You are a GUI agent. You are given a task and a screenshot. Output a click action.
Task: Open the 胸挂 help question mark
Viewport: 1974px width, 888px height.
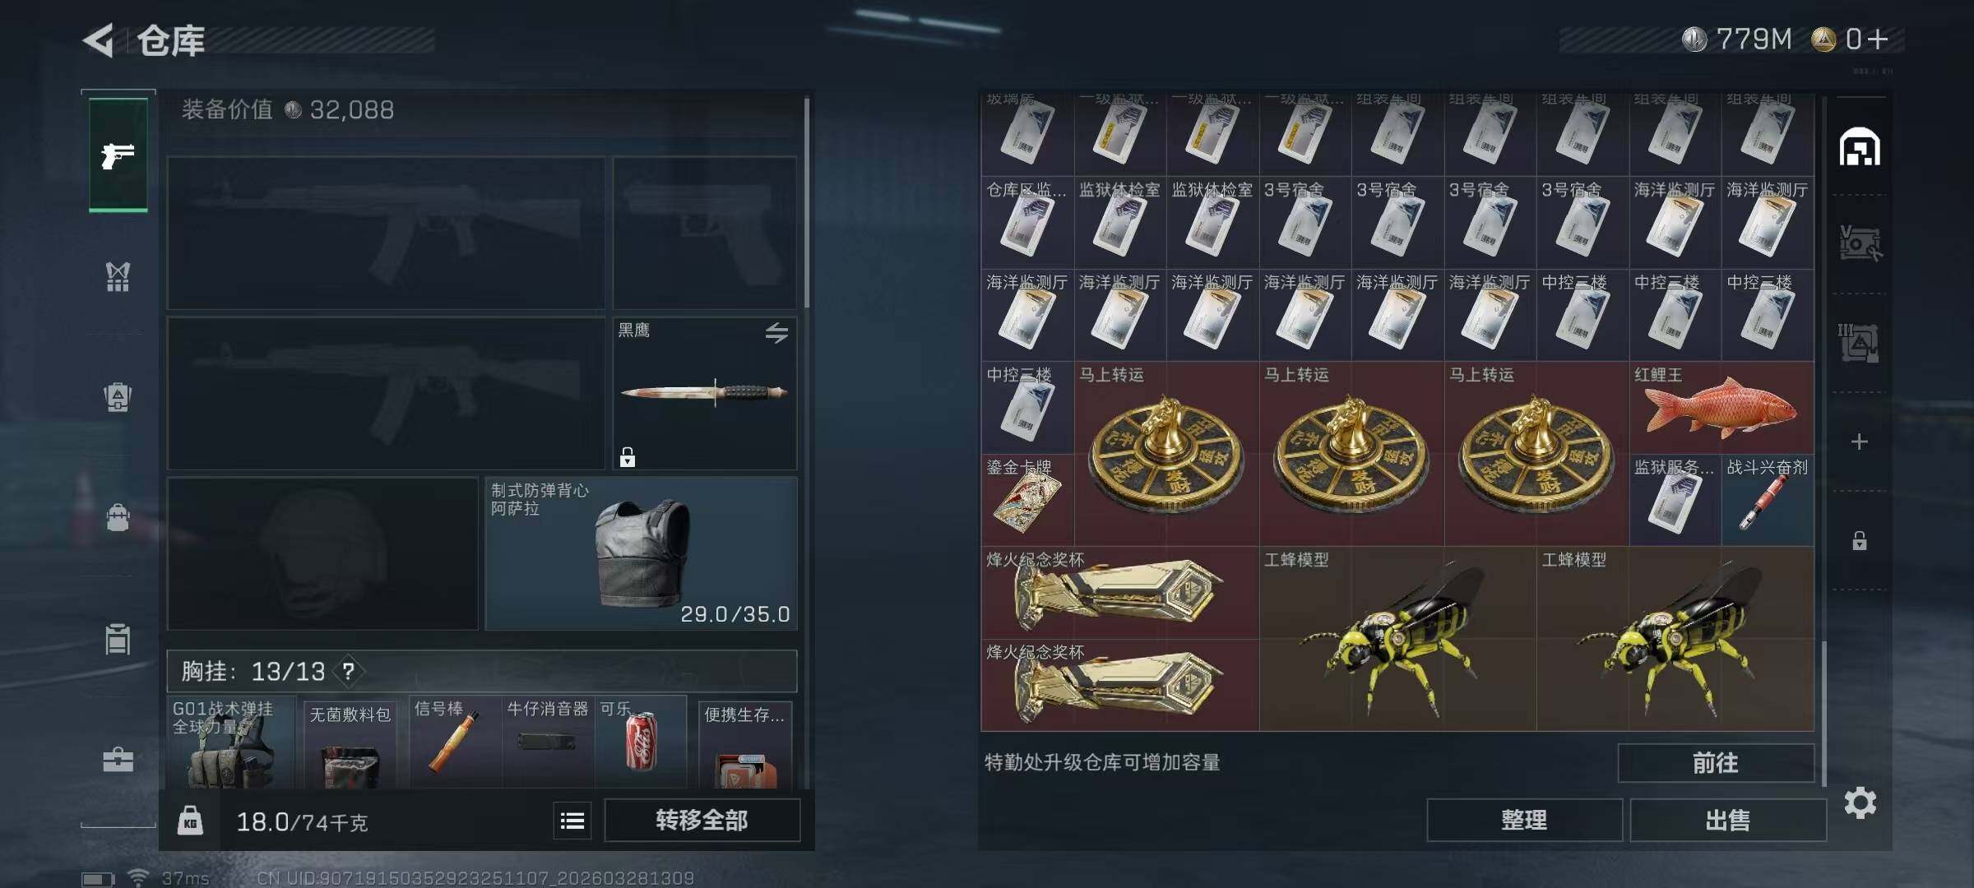(x=349, y=672)
